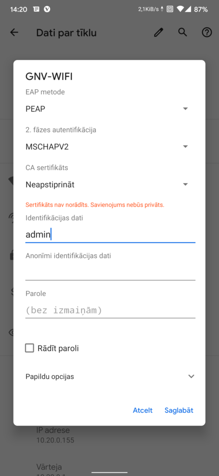Image resolution: width=219 pixels, height=476 pixels.
Task: Expand Papildu opcijas section
Action: click(x=109, y=377)
